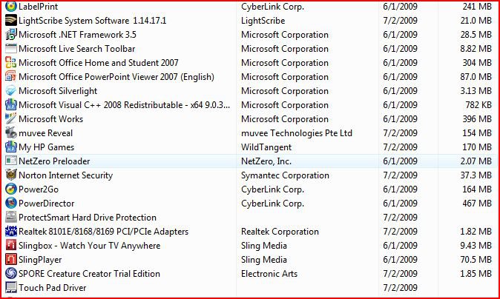Select Microsoft Visual C++ 2008 Redistributable name
500x299 pixels.
[125, 105]
